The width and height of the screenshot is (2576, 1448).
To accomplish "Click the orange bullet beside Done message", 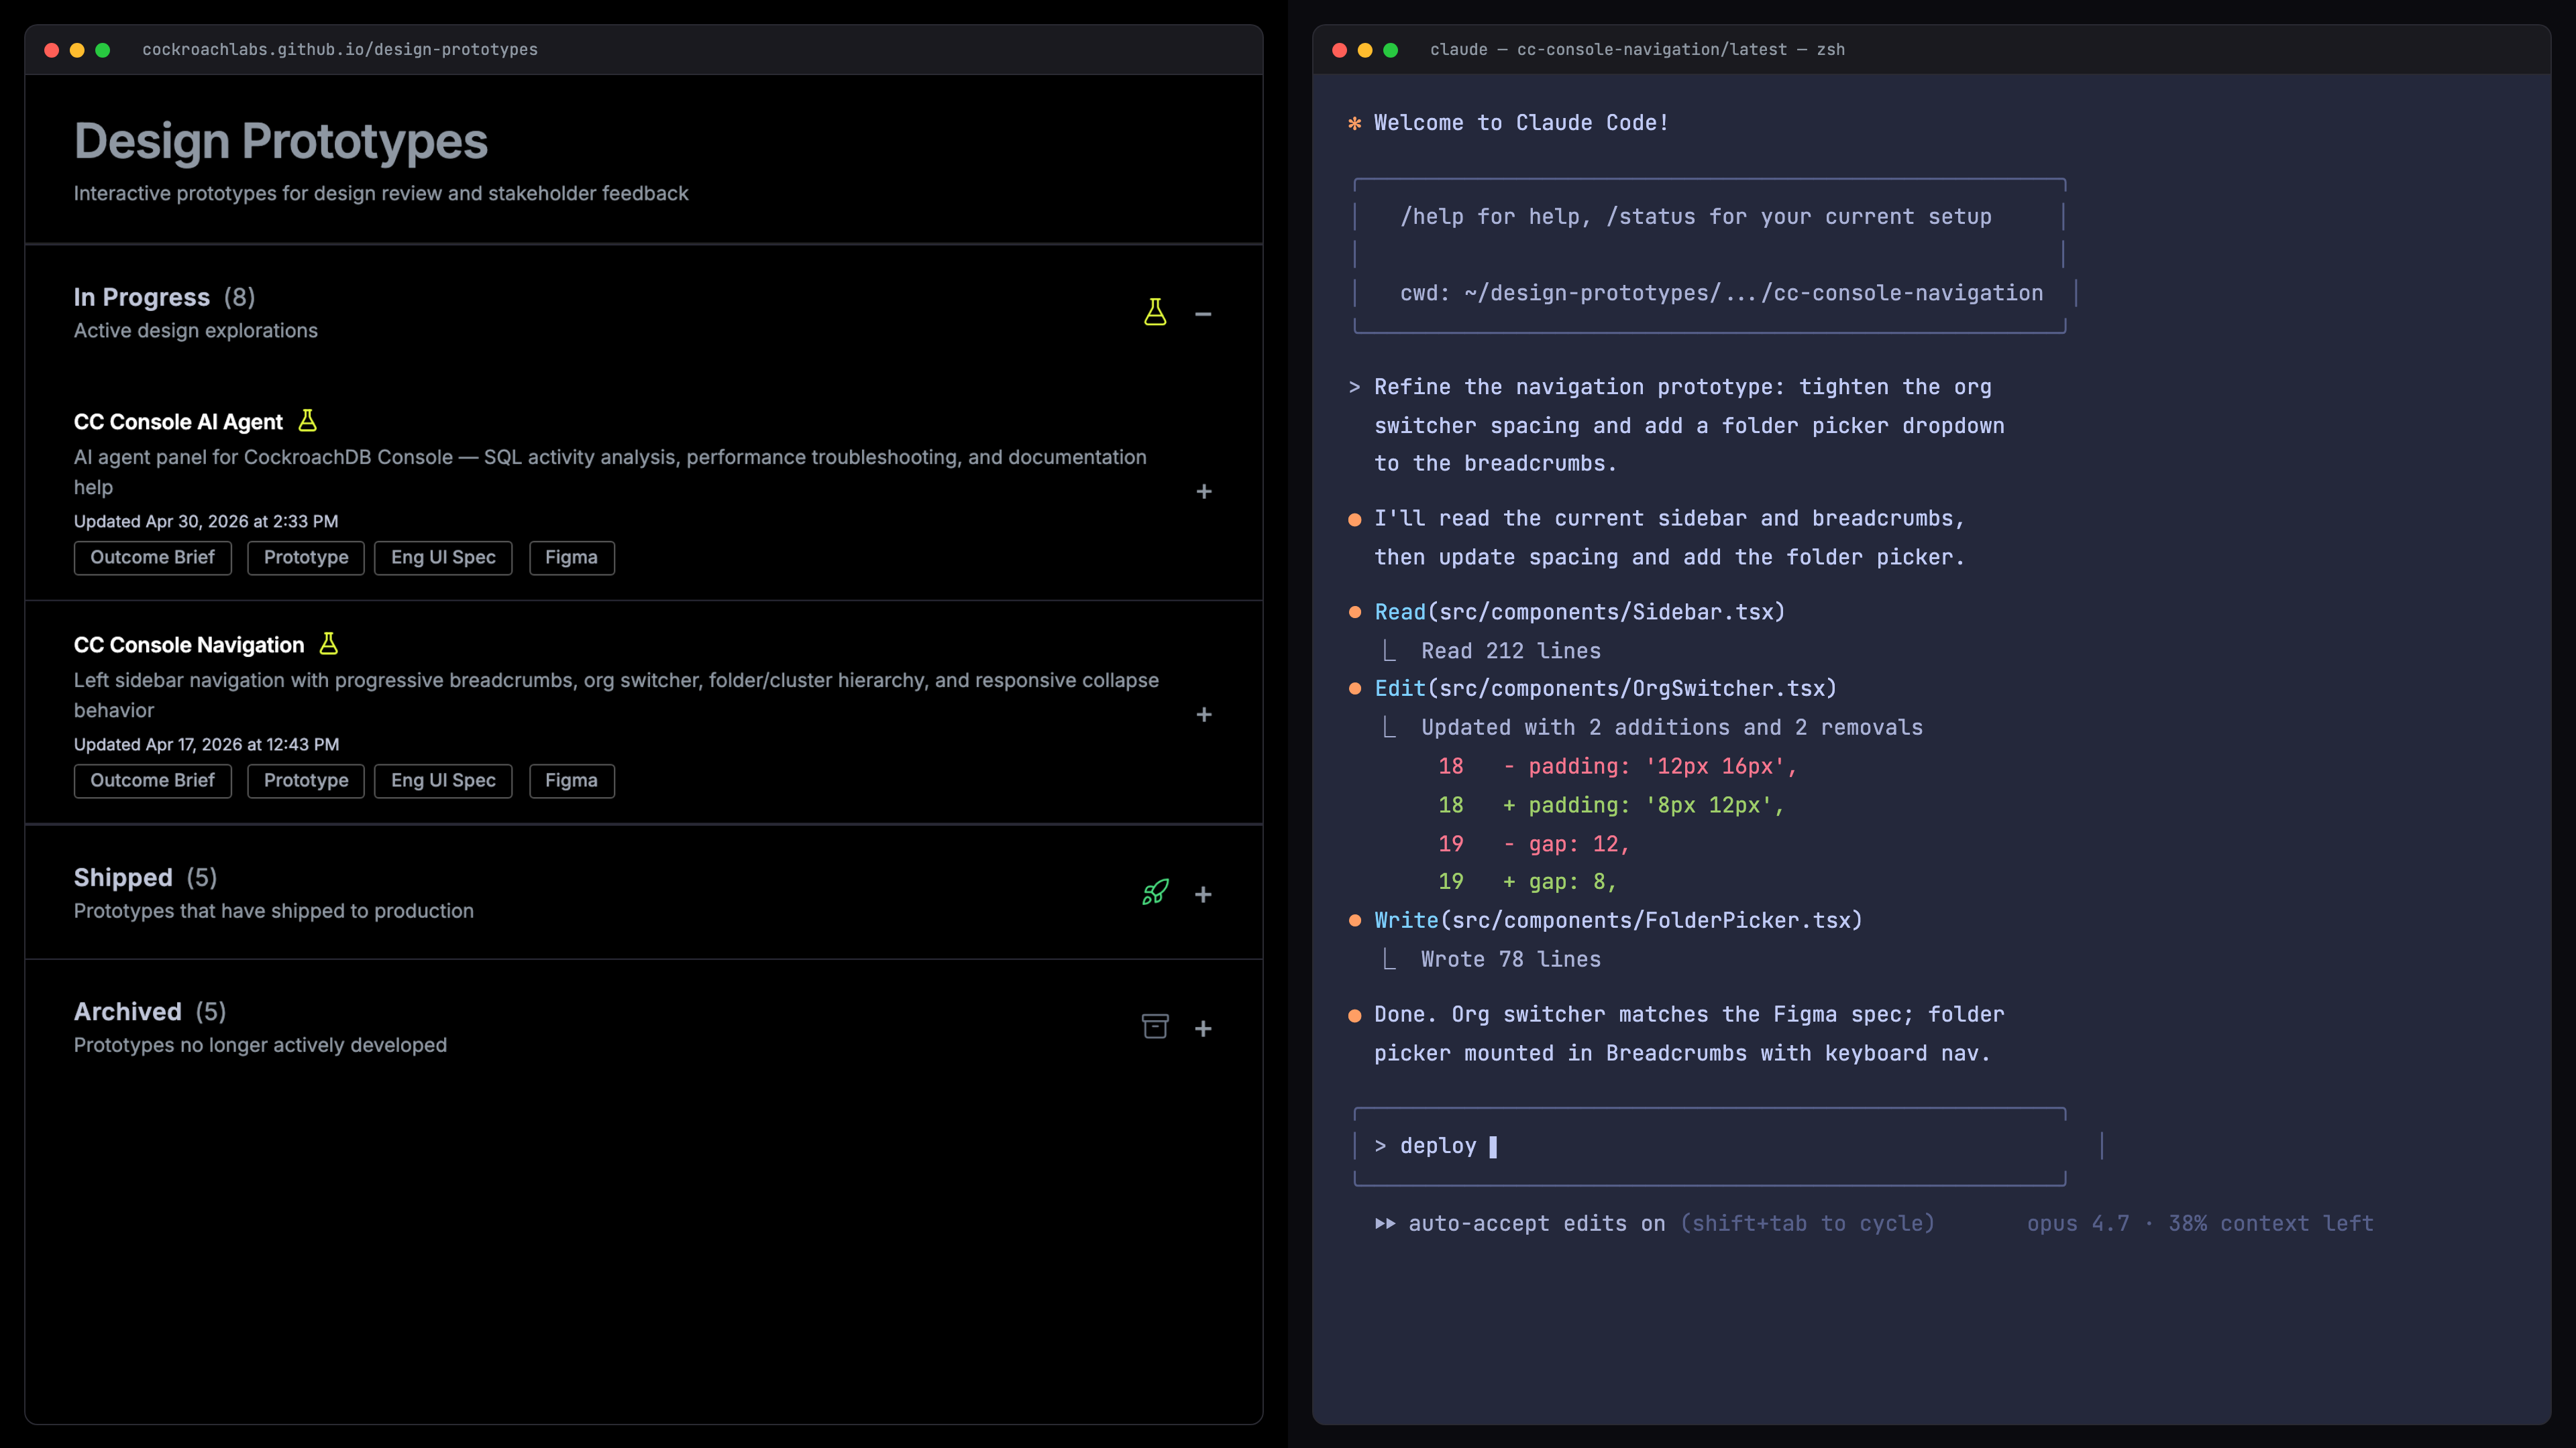I will [x=1355, y=1016].
